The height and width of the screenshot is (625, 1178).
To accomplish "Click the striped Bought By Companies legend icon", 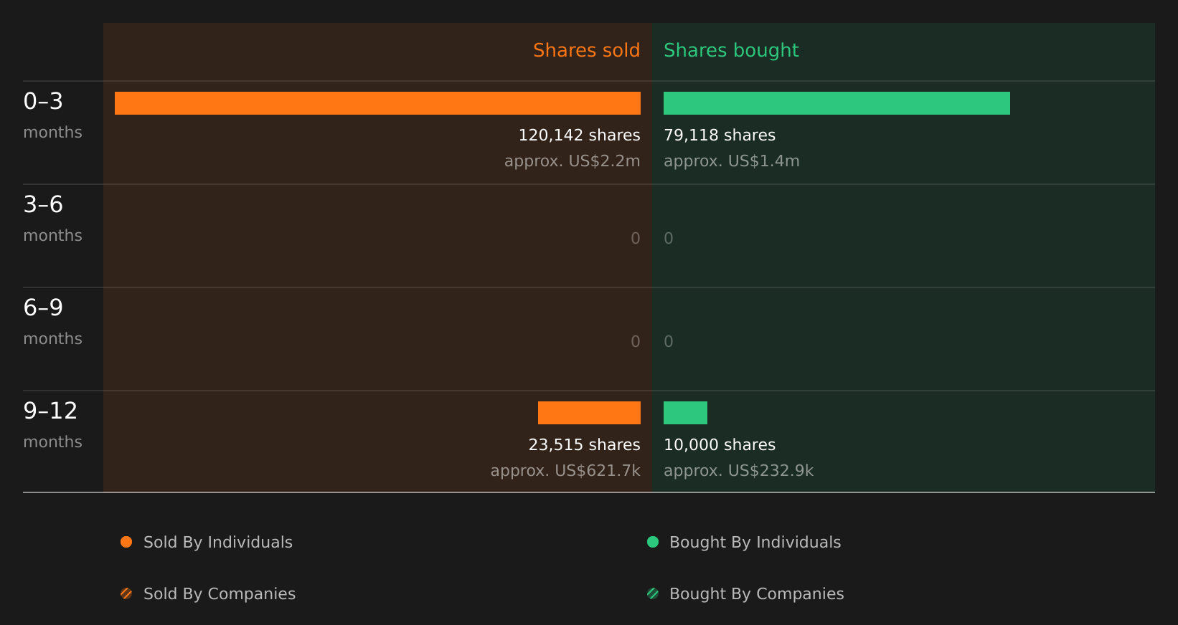I will point(653,593).
